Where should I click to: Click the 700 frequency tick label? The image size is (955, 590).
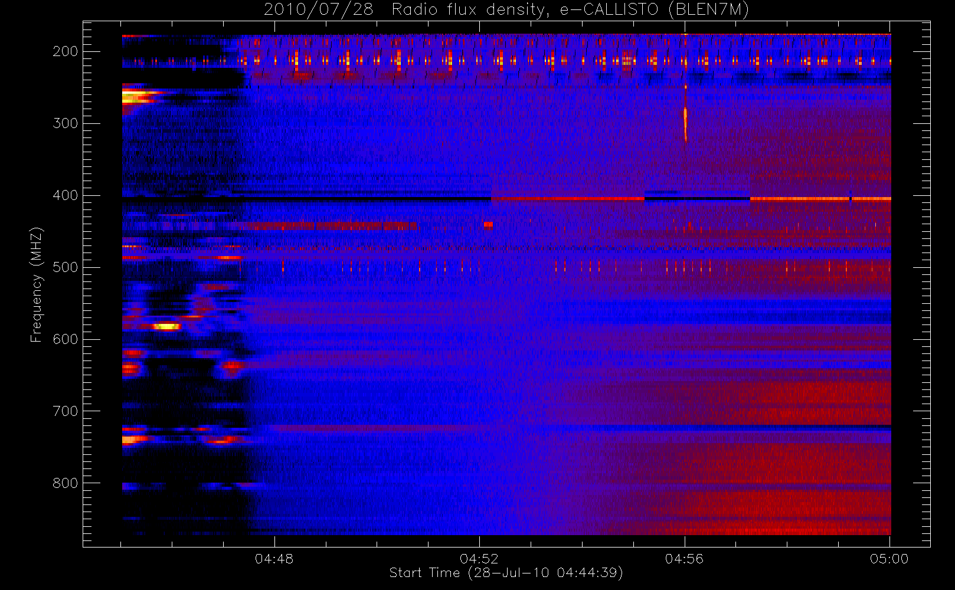(x=66, y=411)
